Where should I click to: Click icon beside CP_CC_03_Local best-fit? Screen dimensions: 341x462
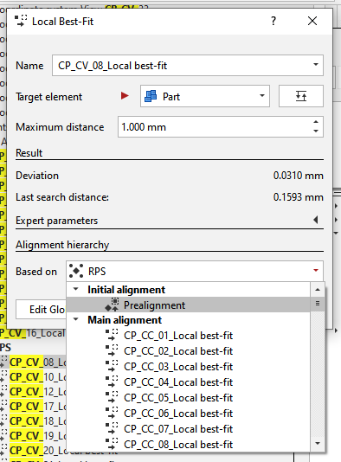point(112,366)
